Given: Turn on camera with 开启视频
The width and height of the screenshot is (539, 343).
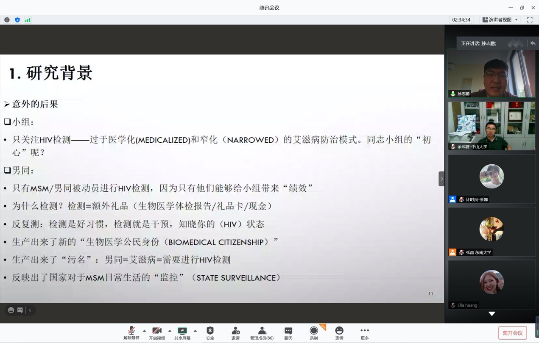Looking at the screenshot, I should (x=157, y=333).
